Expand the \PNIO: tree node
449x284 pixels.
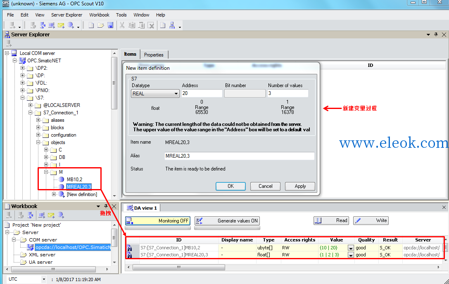pos(22,90)
